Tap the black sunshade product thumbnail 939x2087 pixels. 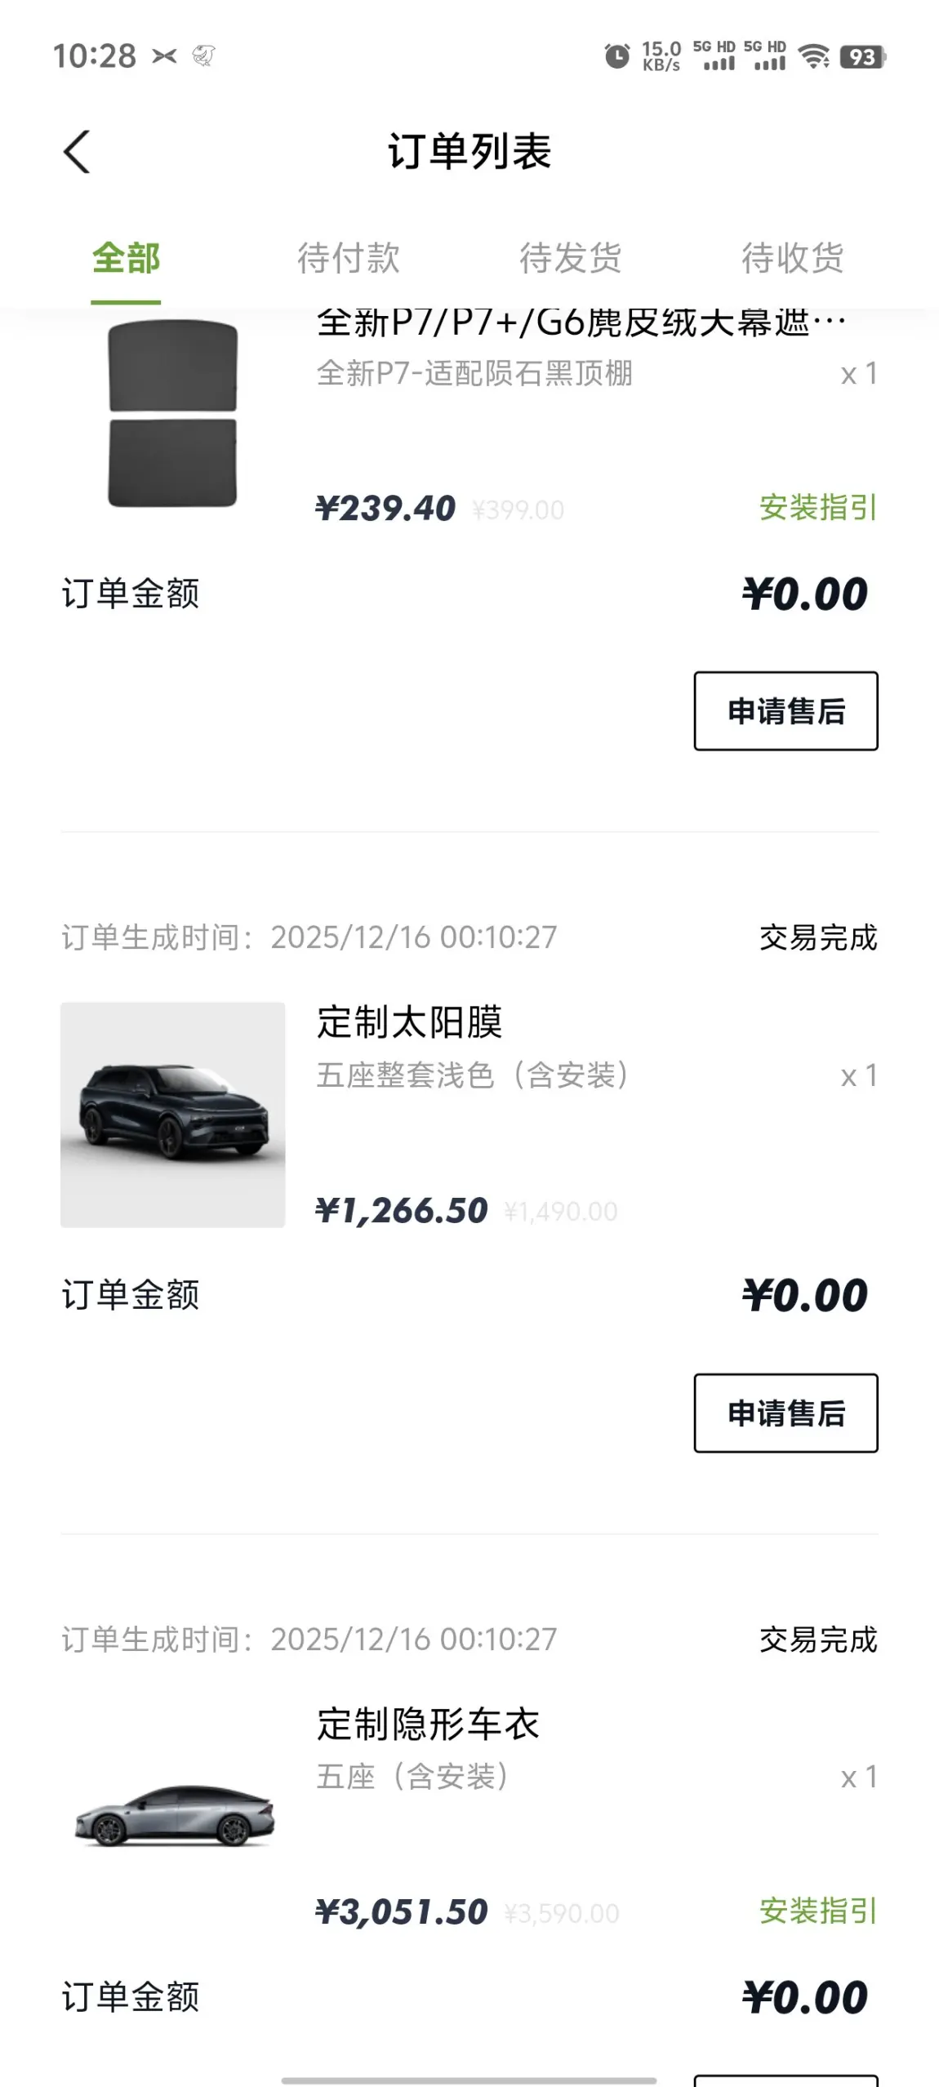(172, 413)
